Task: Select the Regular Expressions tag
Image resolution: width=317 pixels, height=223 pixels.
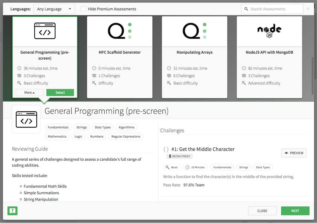Action: coord(126,136)
